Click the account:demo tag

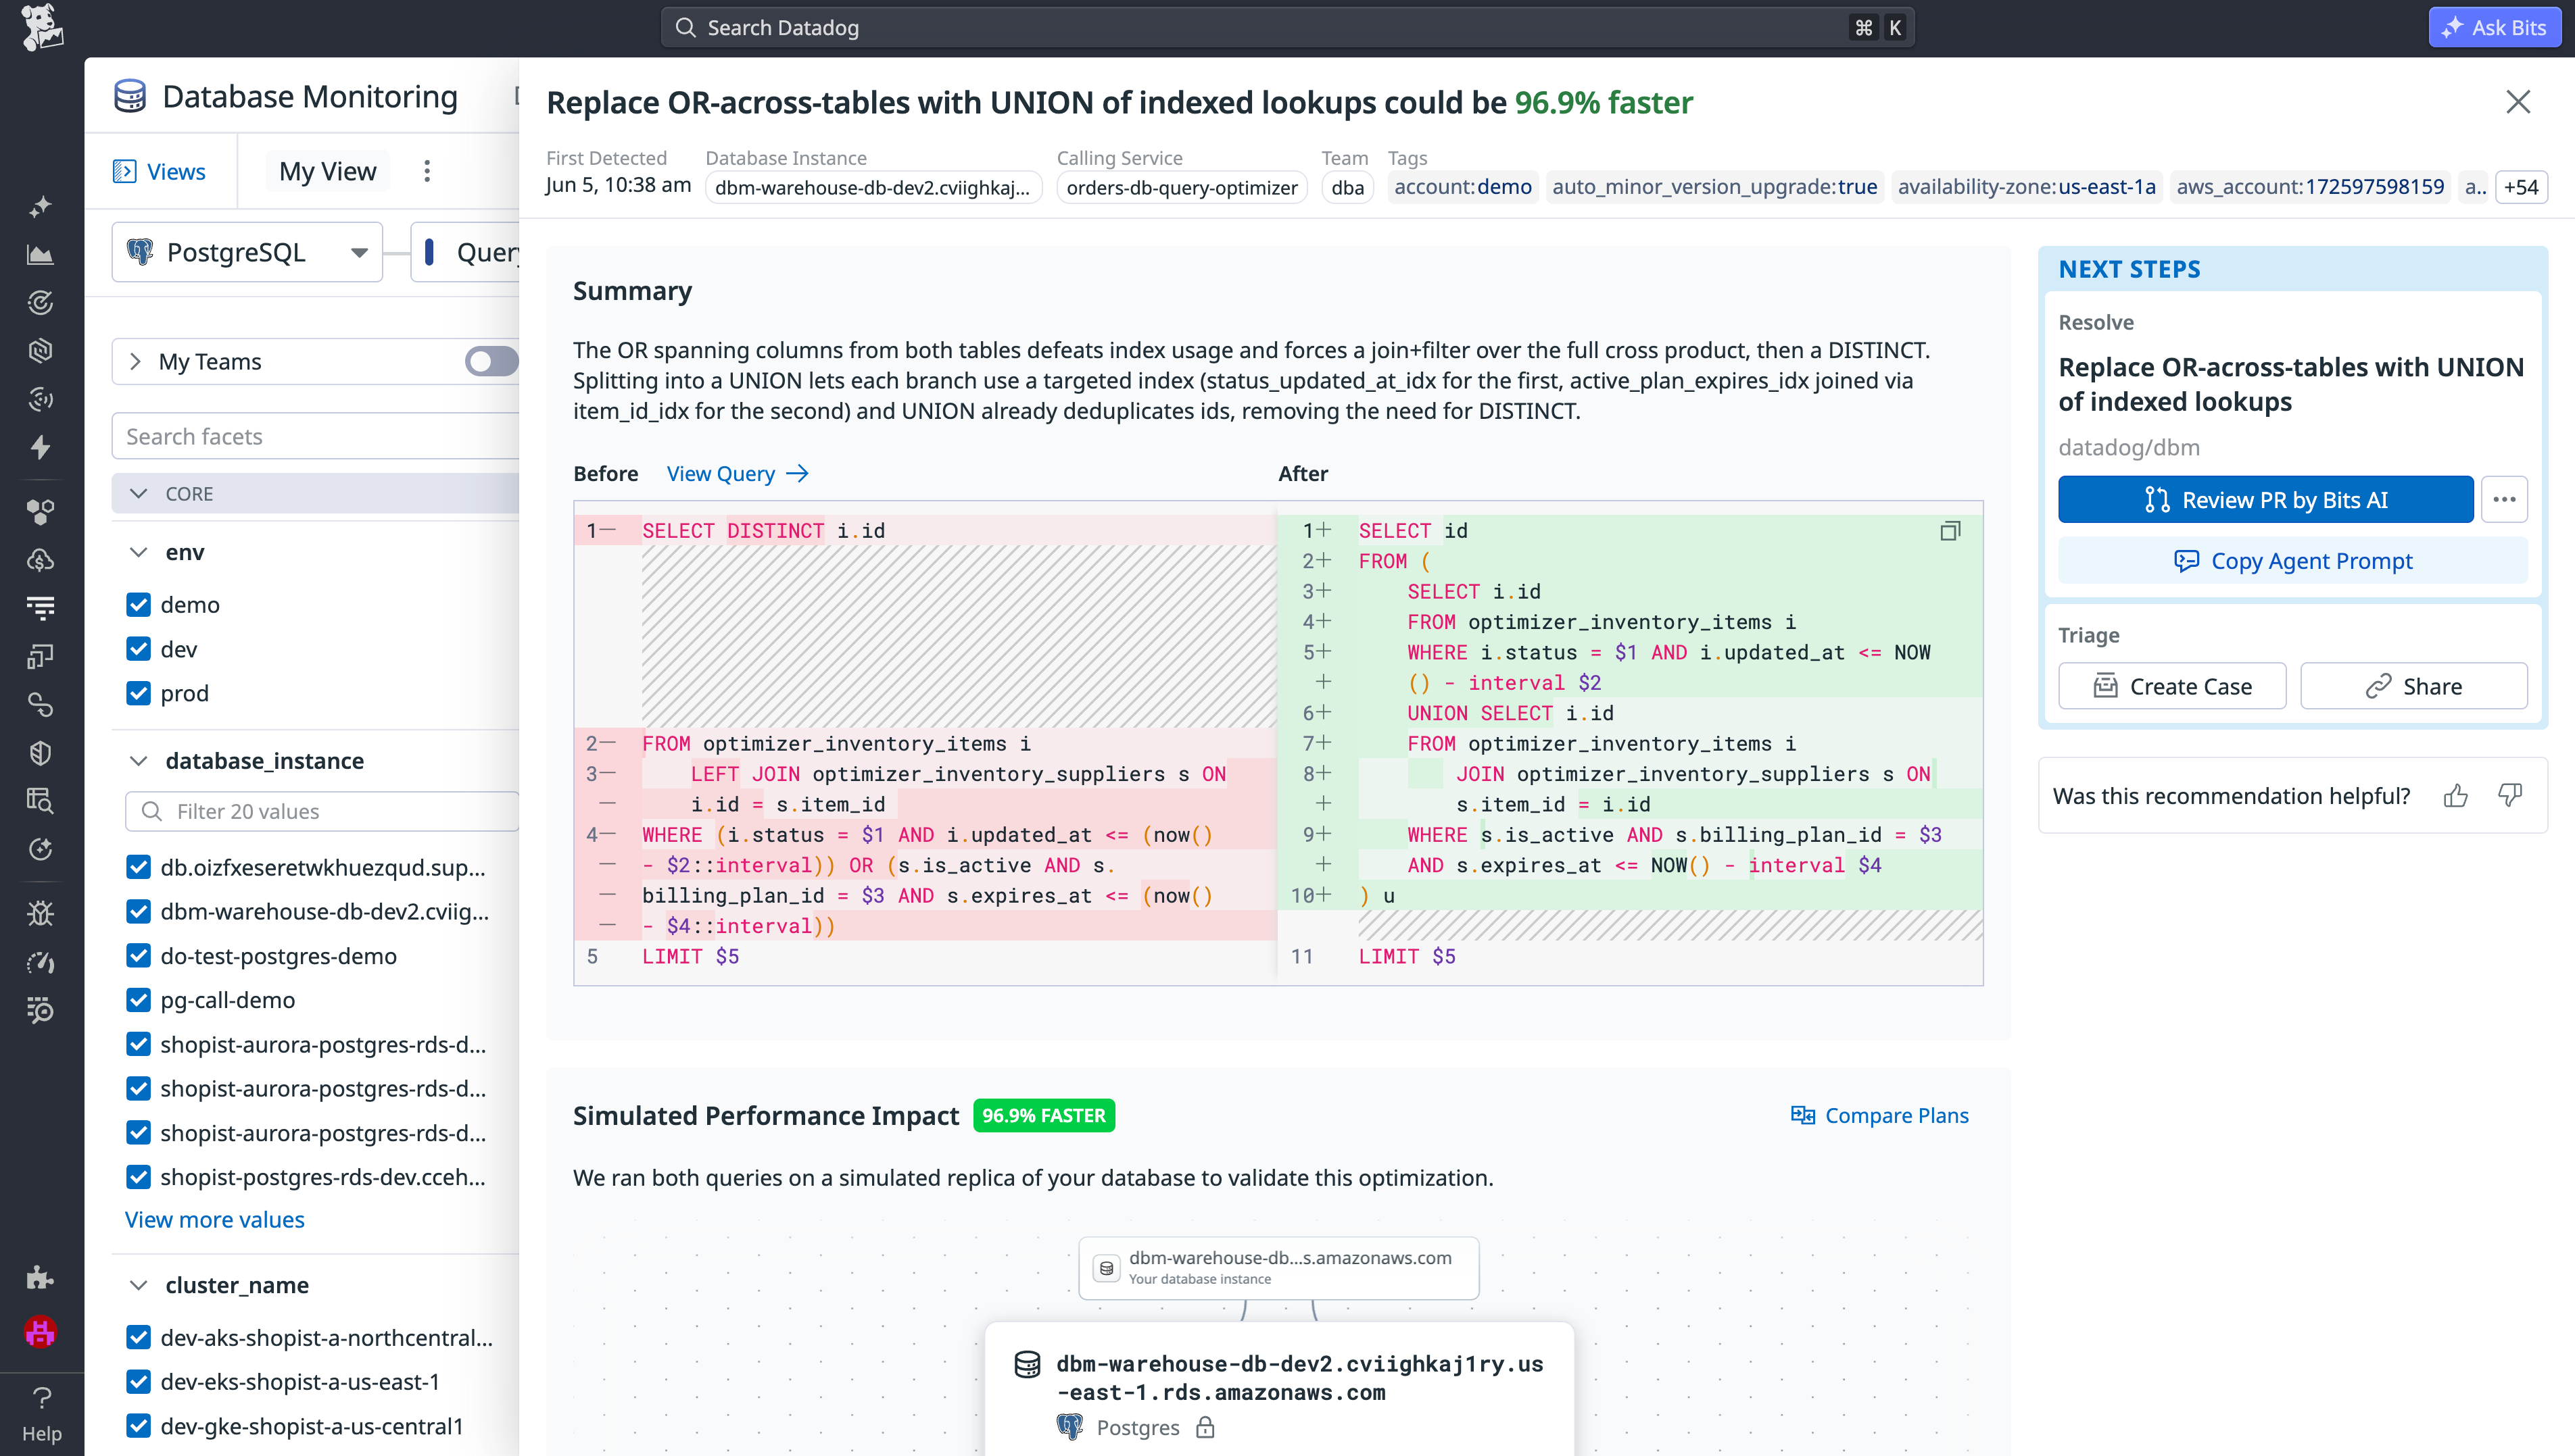(x=1462, y=187)
